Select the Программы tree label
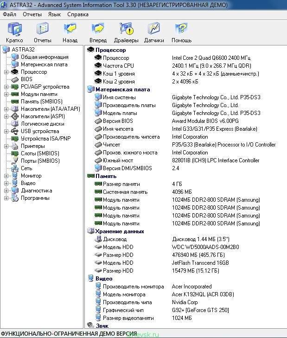The image size is (287, 338). tap(35, 198)
